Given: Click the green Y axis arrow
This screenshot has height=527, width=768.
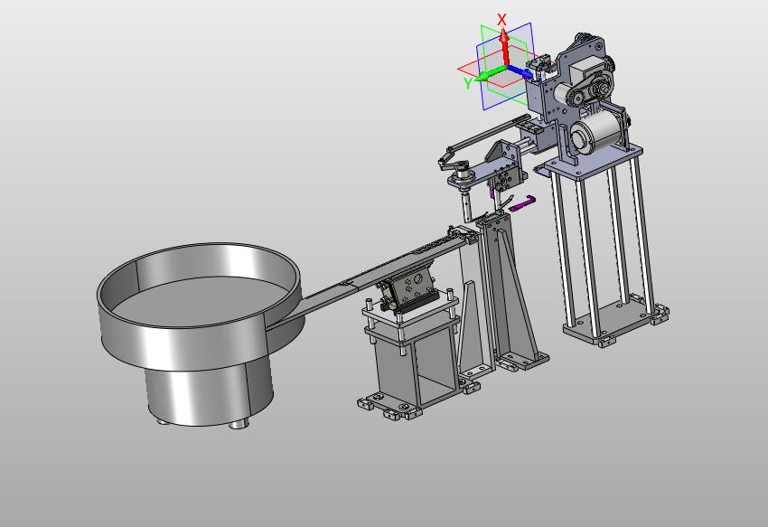Looking at the screenshot, I should 491,74.
